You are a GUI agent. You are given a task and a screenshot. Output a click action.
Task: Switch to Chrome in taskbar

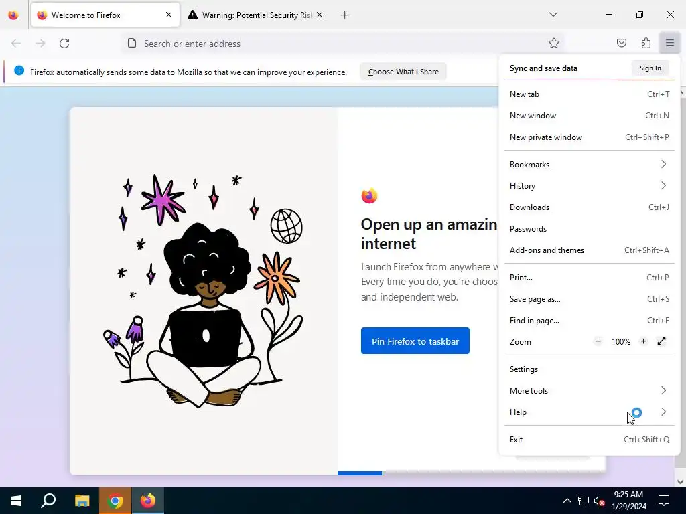point(115,501)
